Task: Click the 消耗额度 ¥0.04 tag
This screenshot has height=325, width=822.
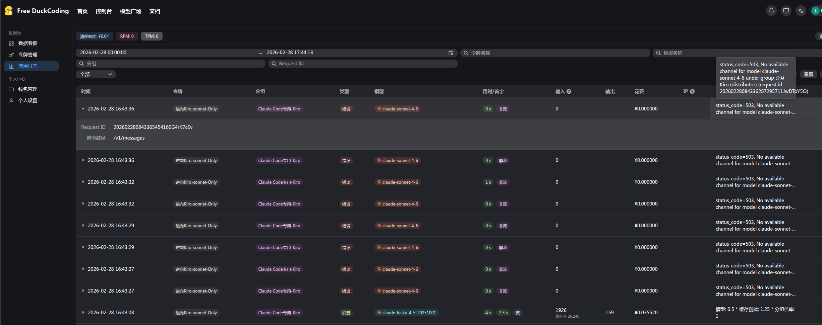Action: click(95, 36)
